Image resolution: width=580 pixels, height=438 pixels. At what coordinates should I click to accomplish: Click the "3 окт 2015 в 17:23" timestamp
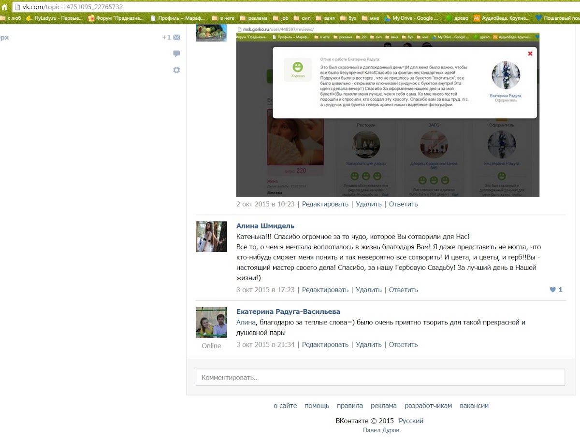pos(265,290)
